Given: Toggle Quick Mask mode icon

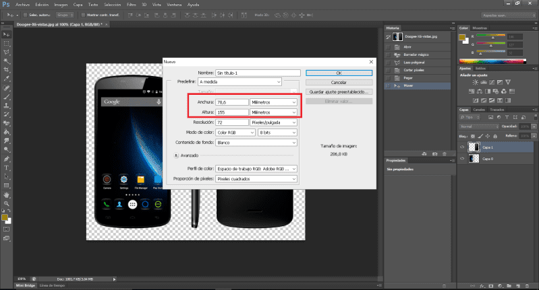Looking at the screenshot, I should (x=6, y=229).
